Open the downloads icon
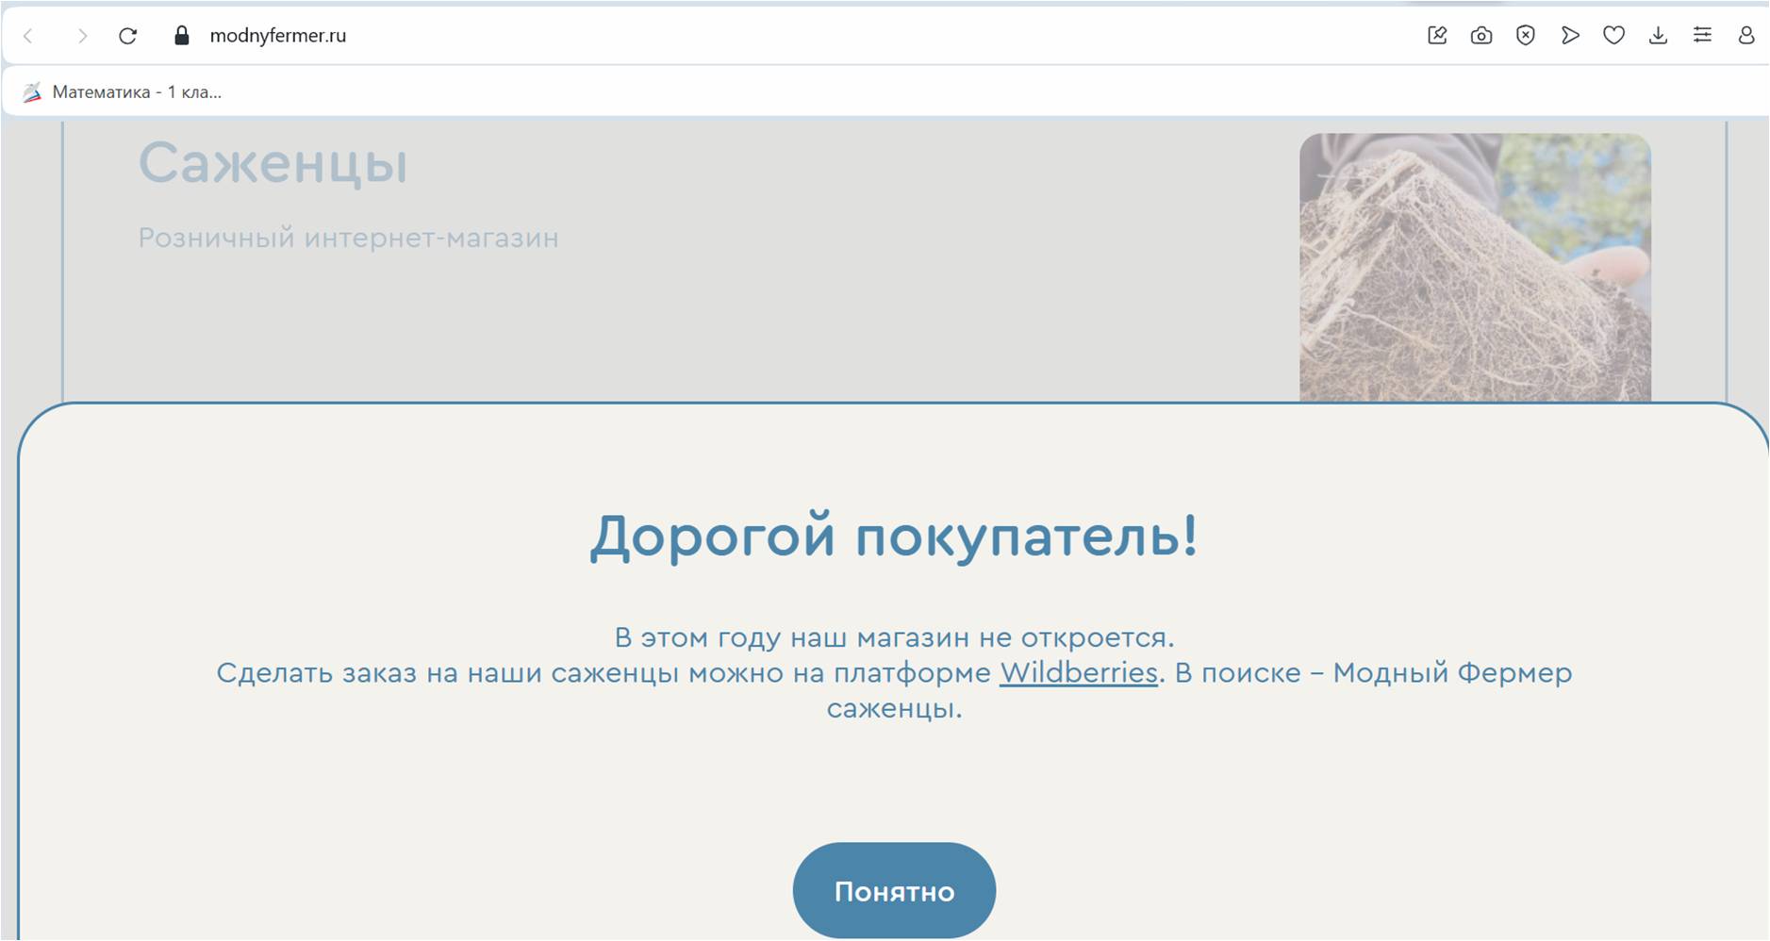The image size is (1770, 941). (1658, 36)
